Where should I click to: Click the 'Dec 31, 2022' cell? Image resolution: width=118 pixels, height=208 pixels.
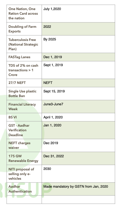[x=78, y=158]
